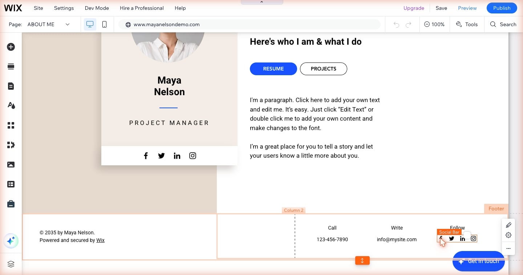Expand the ABOUT ME page dropdown
The height and width of the screenshot is (275, 523).
point(49,24)
